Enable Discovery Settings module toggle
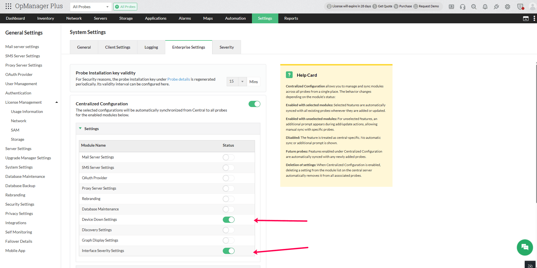Screen dimensions: 537x268 228,230
